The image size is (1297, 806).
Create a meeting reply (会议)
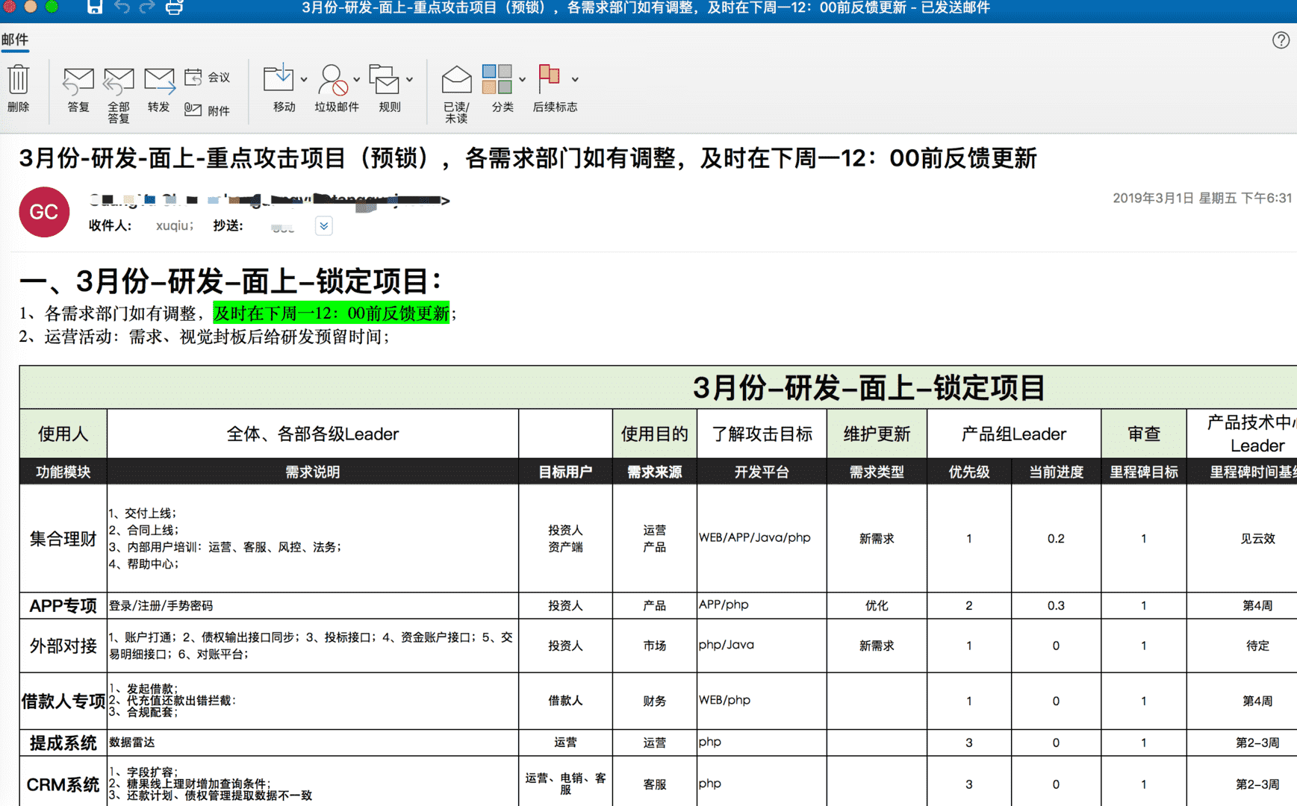(x=208, y=77)
